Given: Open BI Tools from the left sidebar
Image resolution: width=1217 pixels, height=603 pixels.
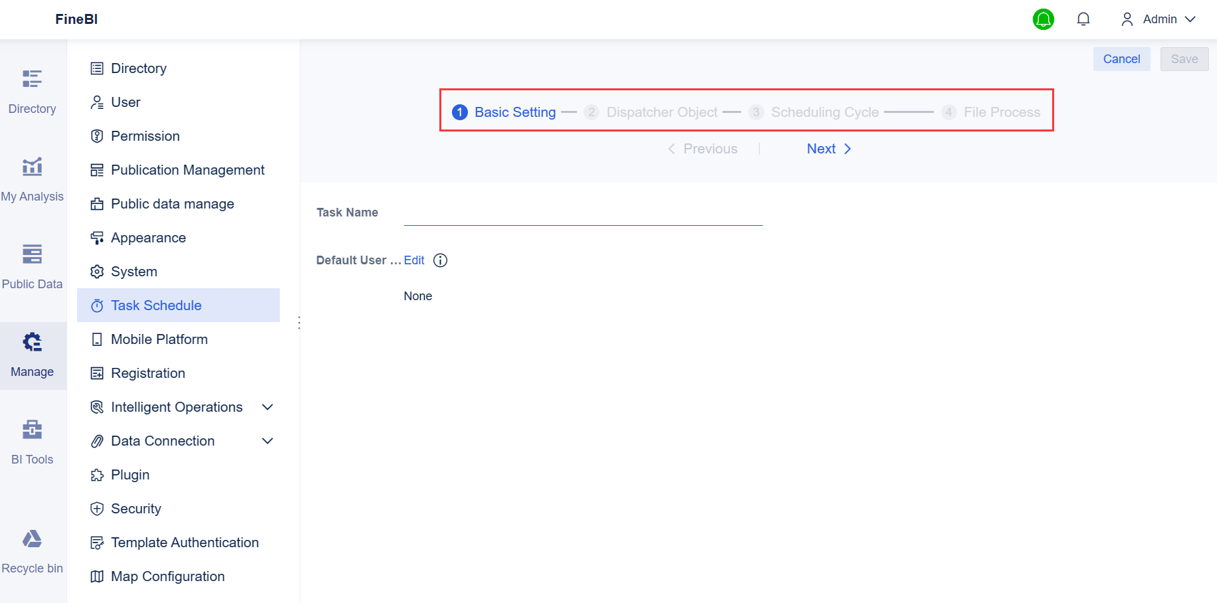Looking at the screenshot, I should pos(32,442).
